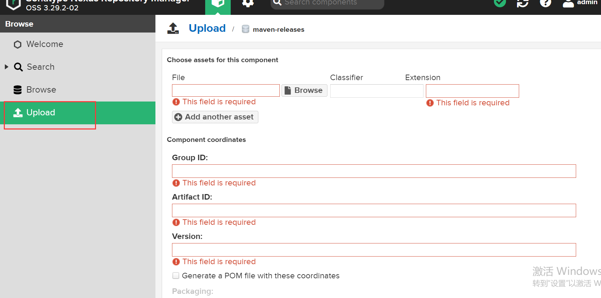Enable Generate a POM file checkbox
Screen dimensions: 601x298
[x=176, y=276]
